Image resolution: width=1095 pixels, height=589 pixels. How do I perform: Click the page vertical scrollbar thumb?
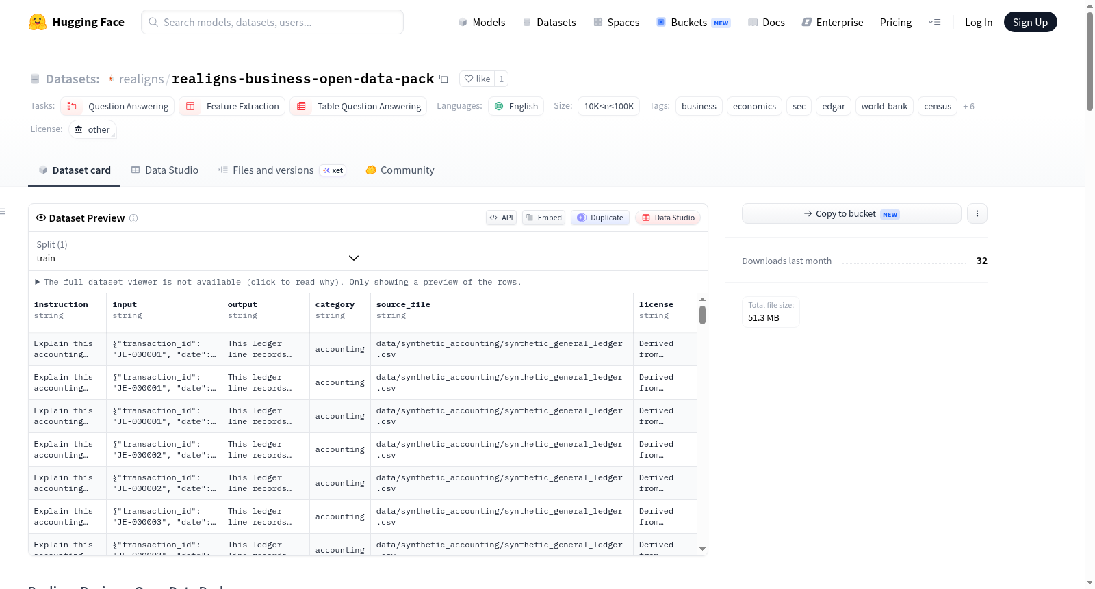[1090, 62]
